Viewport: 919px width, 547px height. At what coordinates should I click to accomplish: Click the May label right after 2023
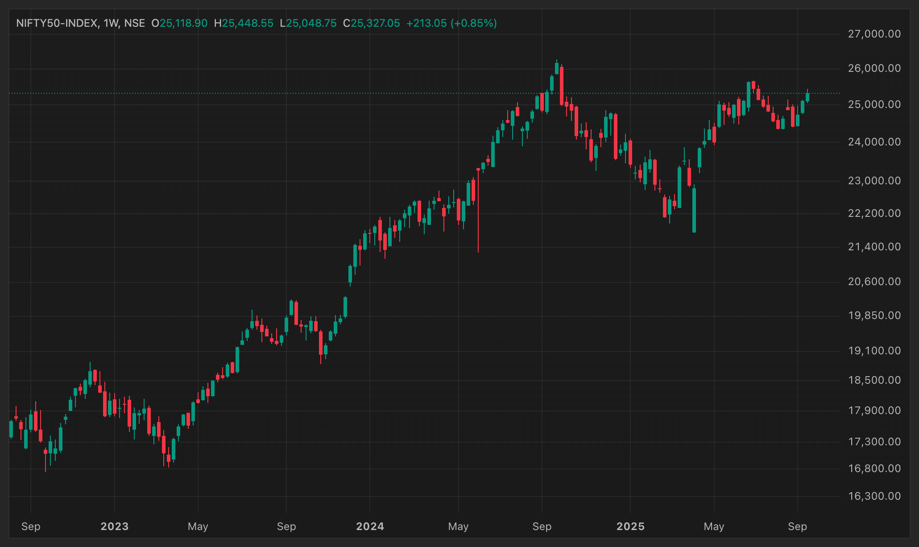pos(198,526)
